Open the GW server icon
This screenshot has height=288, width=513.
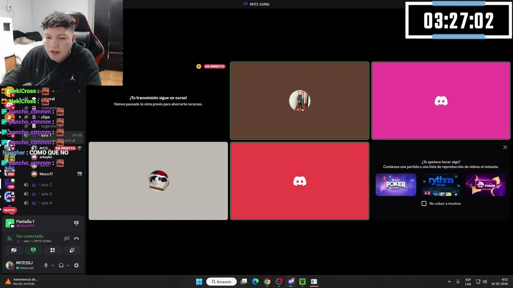pos(9,196)
